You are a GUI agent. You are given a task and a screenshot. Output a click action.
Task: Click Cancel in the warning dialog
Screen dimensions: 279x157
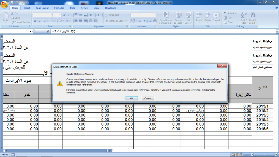point(148,98)
